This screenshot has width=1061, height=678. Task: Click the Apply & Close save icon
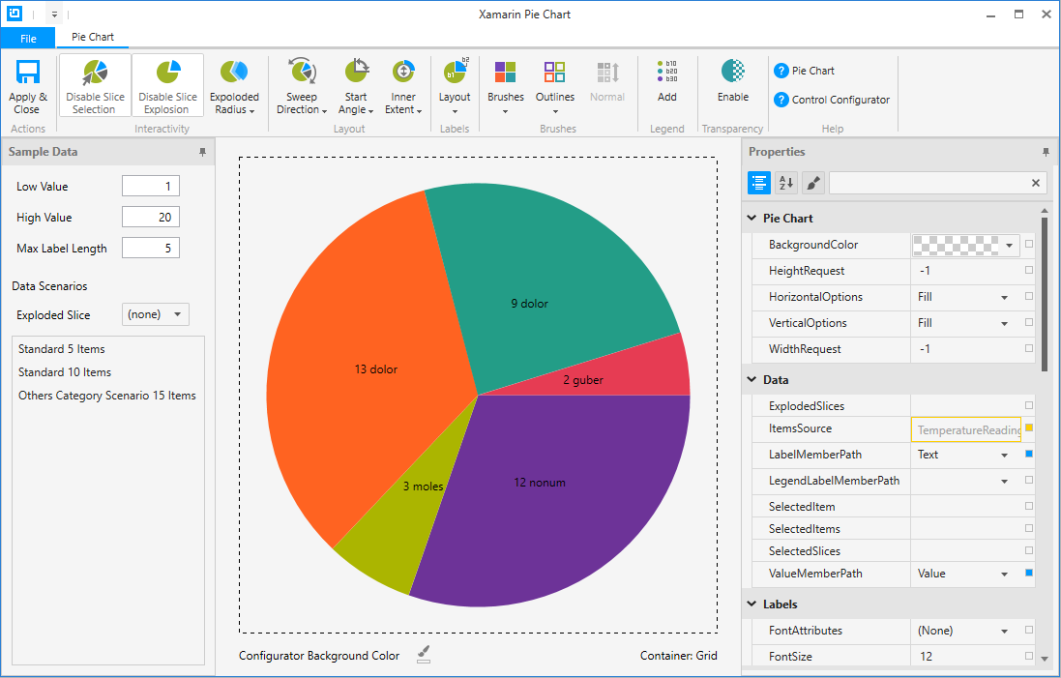pyautogui.click(x=28, y=72)
